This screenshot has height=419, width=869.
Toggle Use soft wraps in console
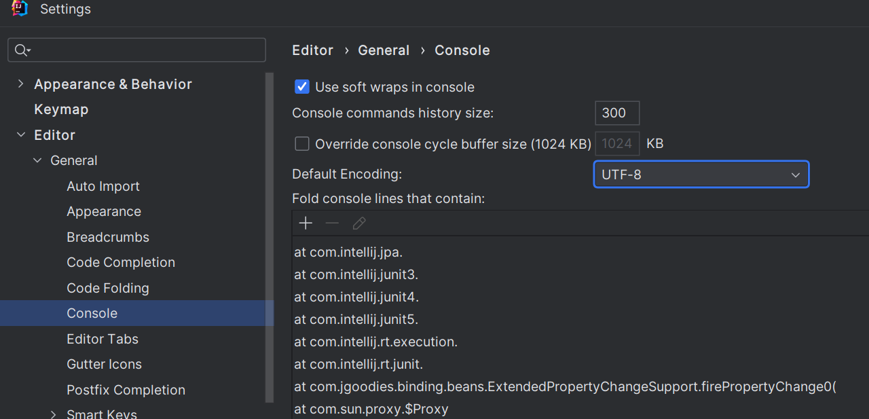pos(302,87)
